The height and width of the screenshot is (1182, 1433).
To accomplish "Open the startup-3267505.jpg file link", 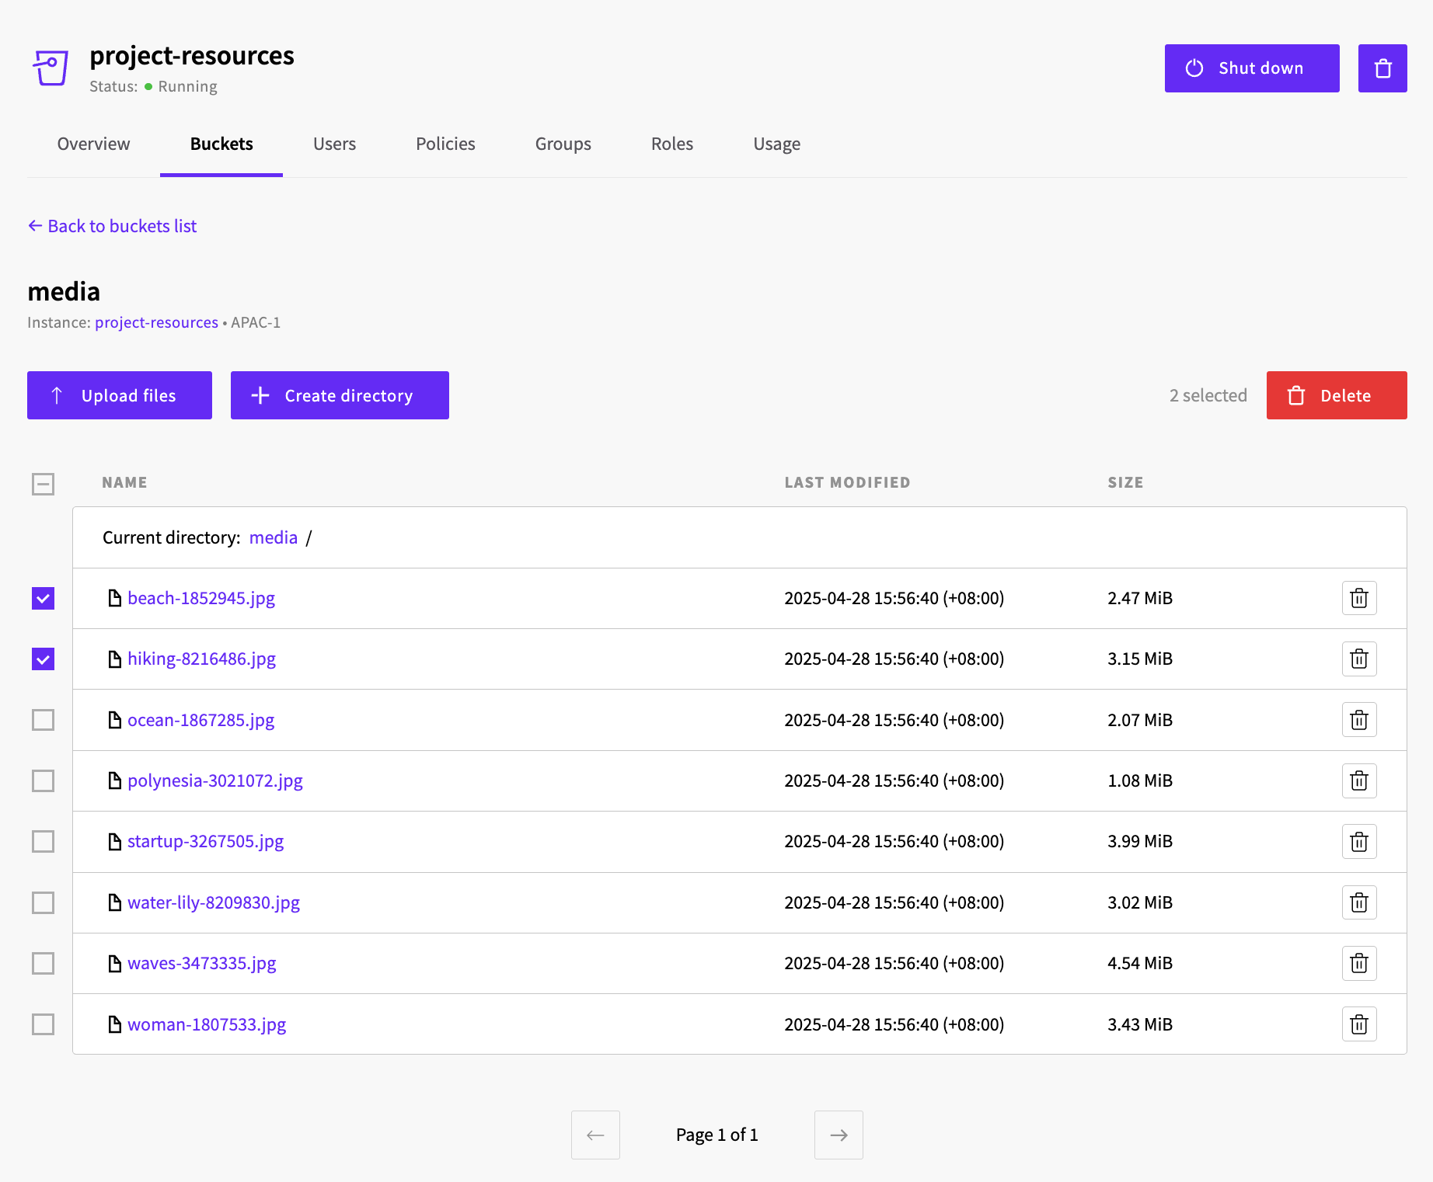I will click(205, 841).
